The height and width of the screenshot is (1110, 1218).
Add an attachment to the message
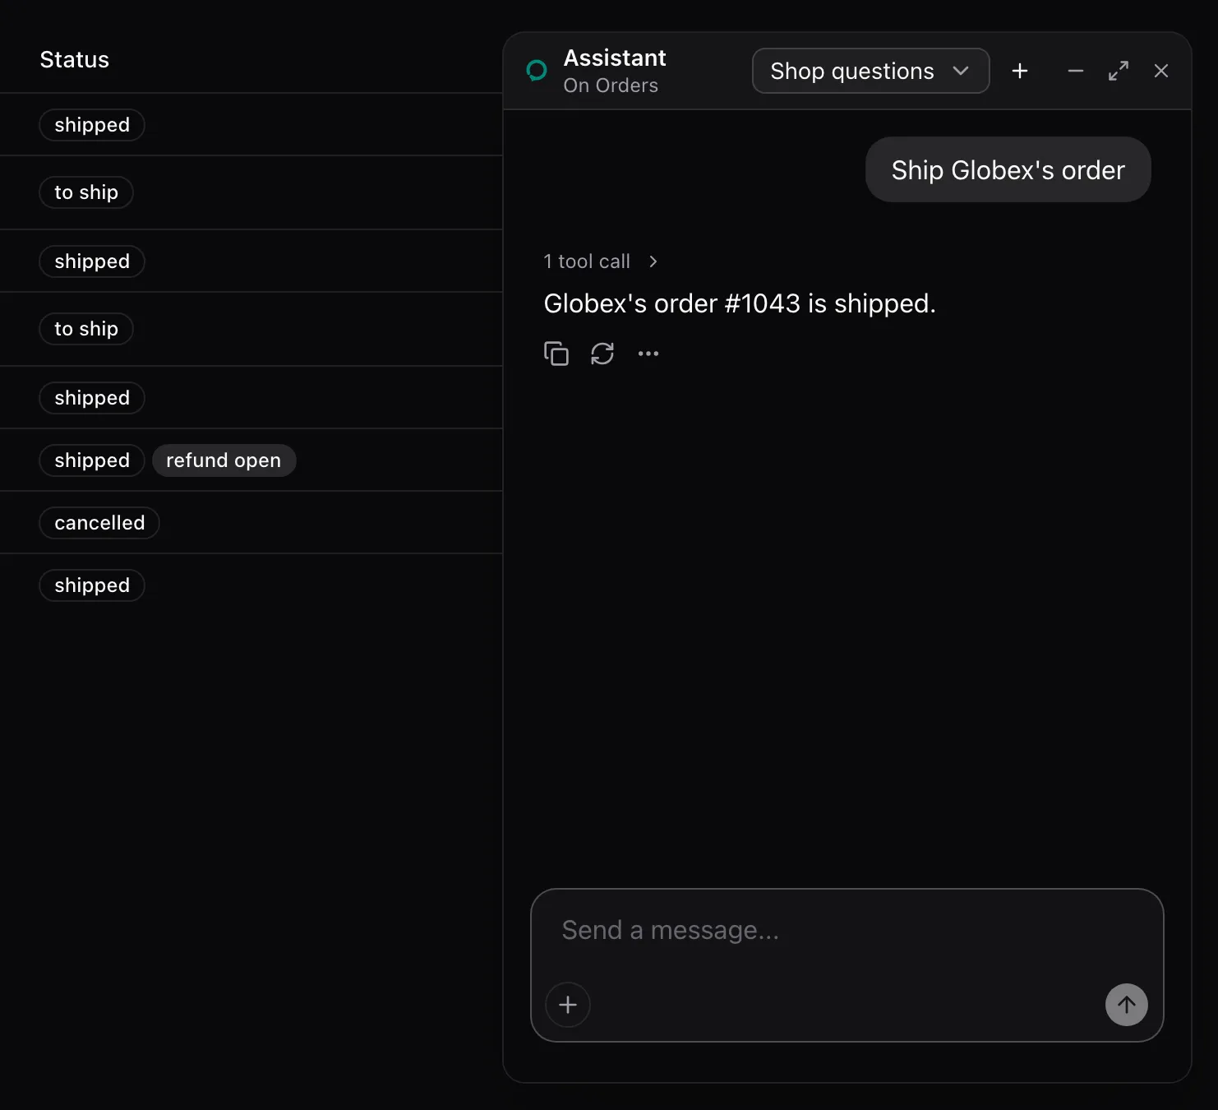pos(568,1005)
